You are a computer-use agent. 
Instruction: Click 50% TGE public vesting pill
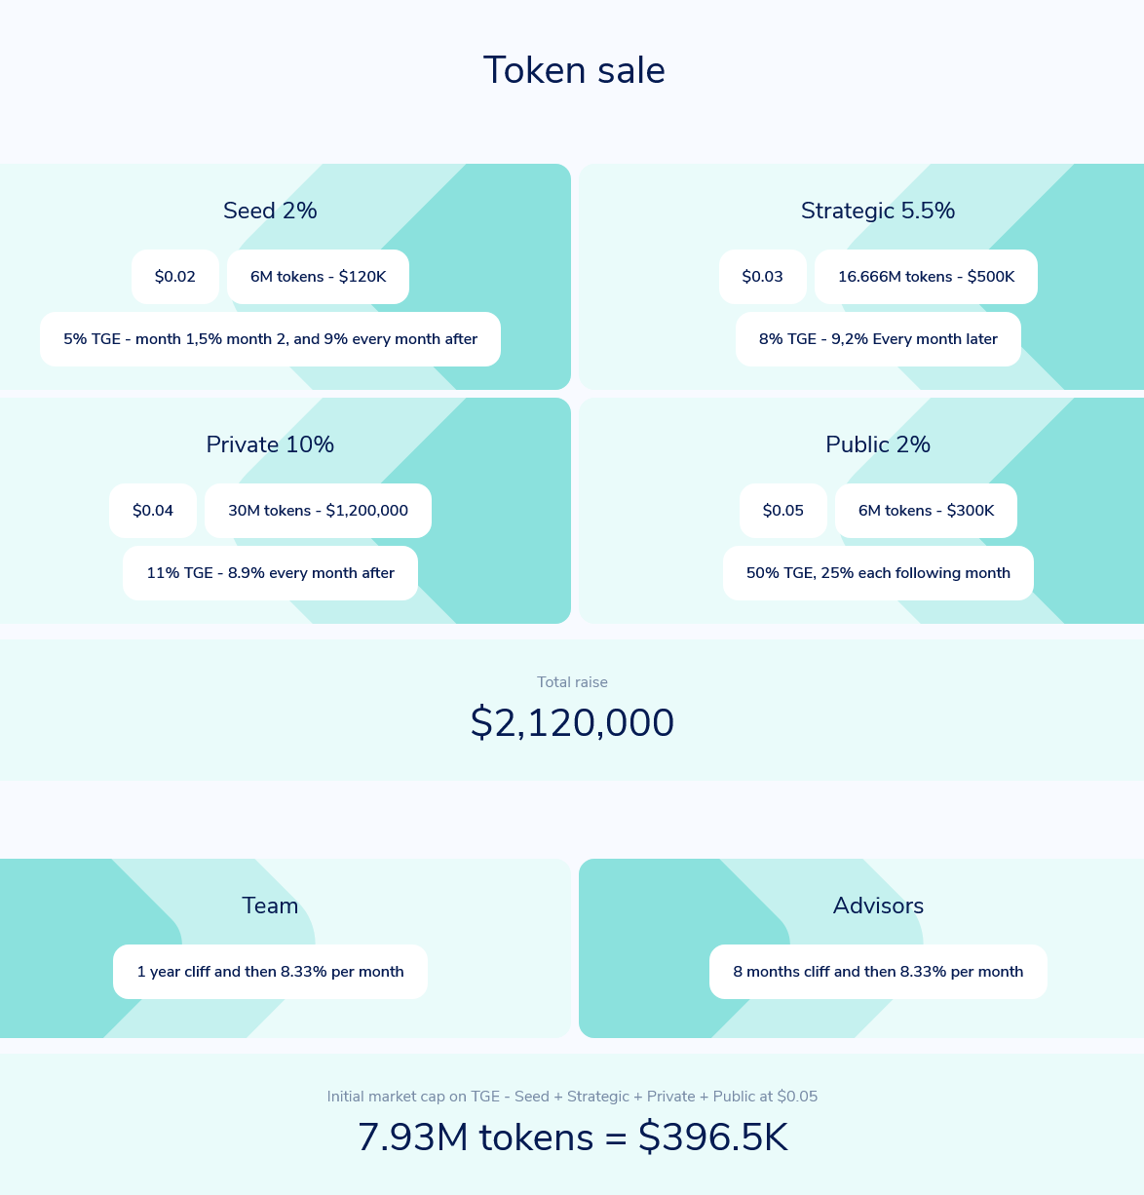[878, 573]
